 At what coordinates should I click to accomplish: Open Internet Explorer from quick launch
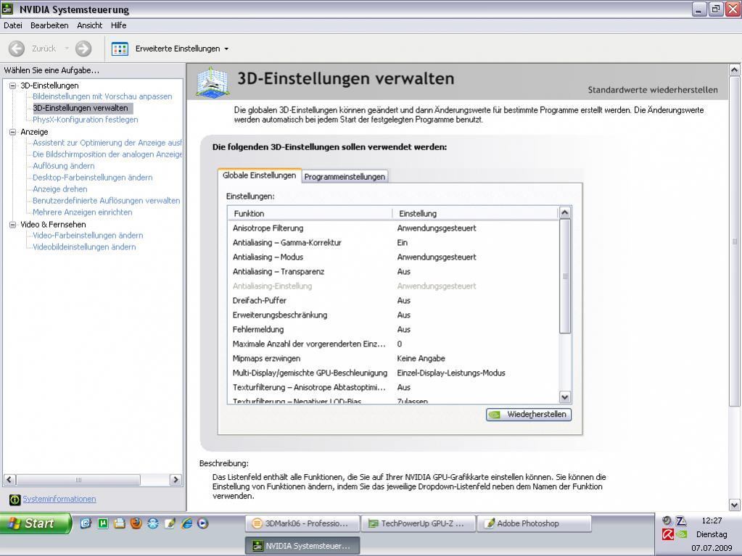(x=187, y=523)
